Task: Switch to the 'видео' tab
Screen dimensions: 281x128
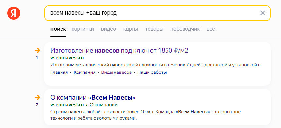Action: point(108,29)
